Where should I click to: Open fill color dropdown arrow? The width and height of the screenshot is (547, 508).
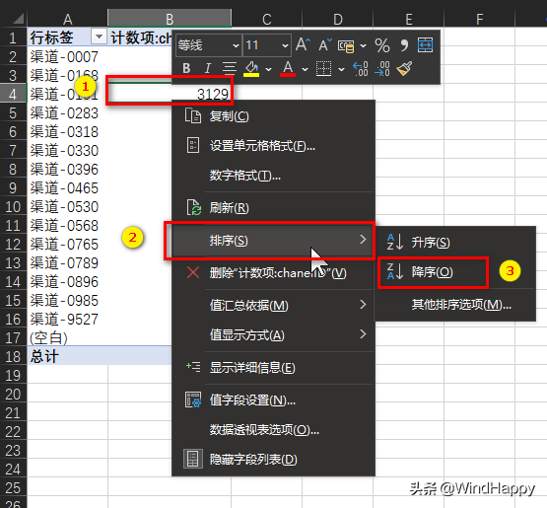(269, 69)
